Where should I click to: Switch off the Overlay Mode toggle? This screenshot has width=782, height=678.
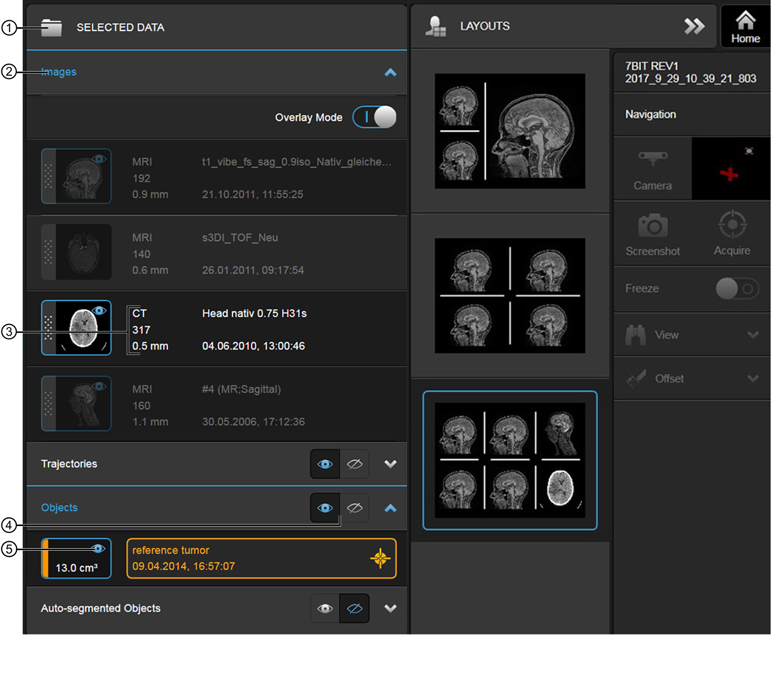click(x=374, y=117)
